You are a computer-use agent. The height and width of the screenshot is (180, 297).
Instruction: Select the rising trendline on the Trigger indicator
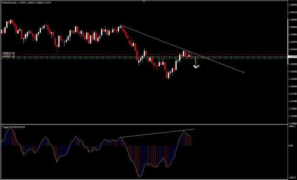157,134
